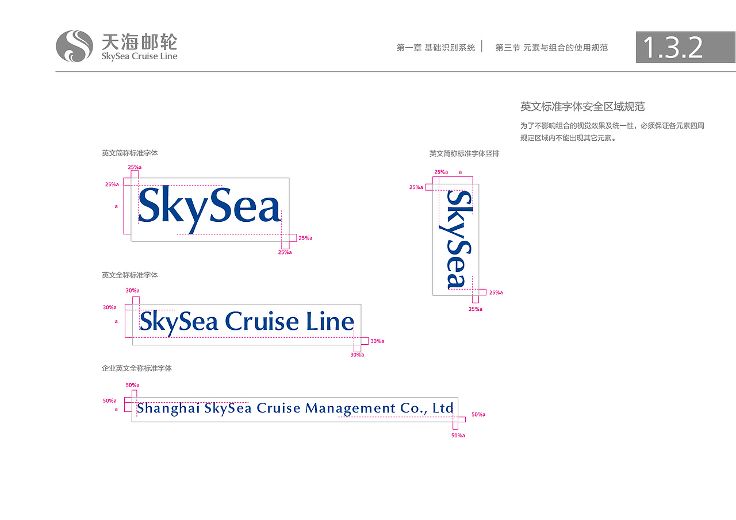Click the gray SkySea Cruise Line header text
Viewport: 736px width, 520px height.
(139, 56)
